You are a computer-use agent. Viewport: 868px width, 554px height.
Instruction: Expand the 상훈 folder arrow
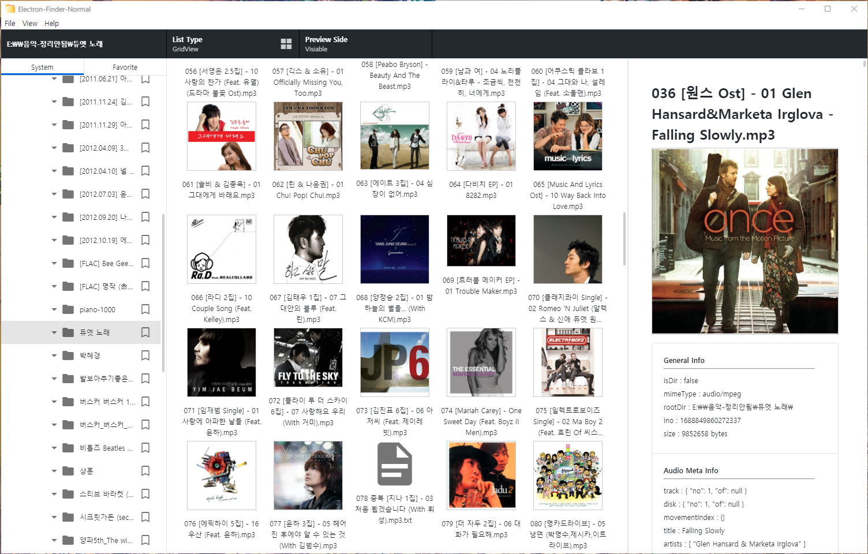54,471
